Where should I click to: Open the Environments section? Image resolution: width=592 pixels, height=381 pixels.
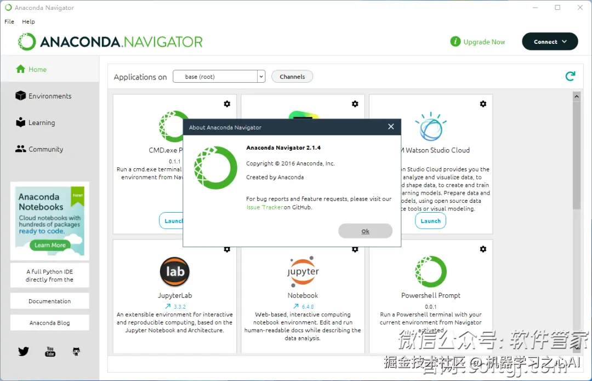click(50, 96)
